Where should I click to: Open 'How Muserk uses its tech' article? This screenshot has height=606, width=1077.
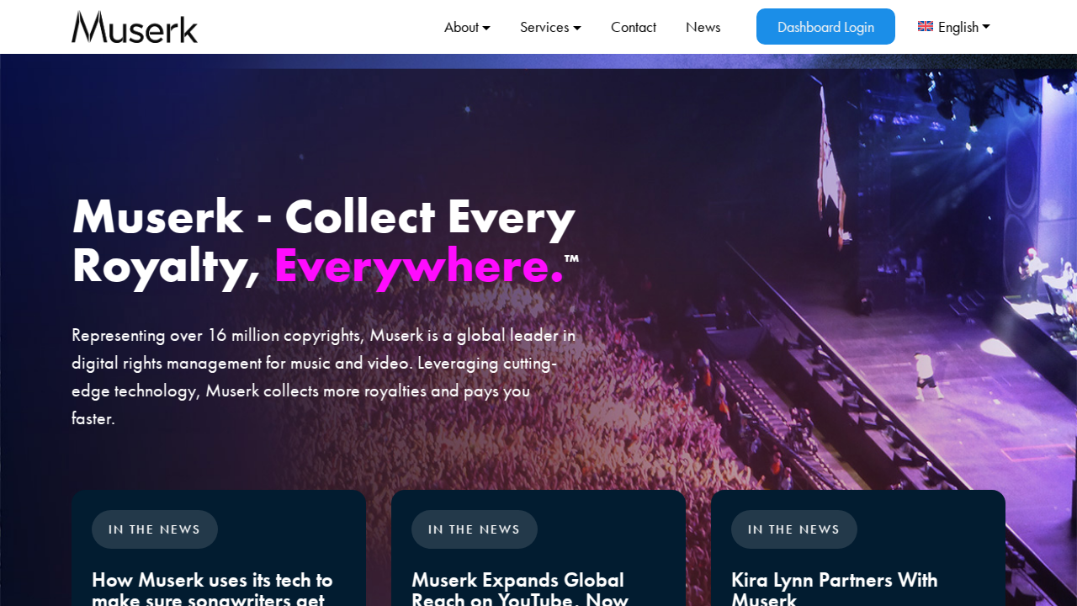click(x=212, y=588)
